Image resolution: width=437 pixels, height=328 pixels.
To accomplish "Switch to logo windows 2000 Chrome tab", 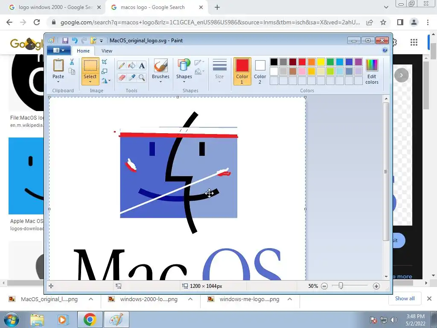I will coord(55,7).
